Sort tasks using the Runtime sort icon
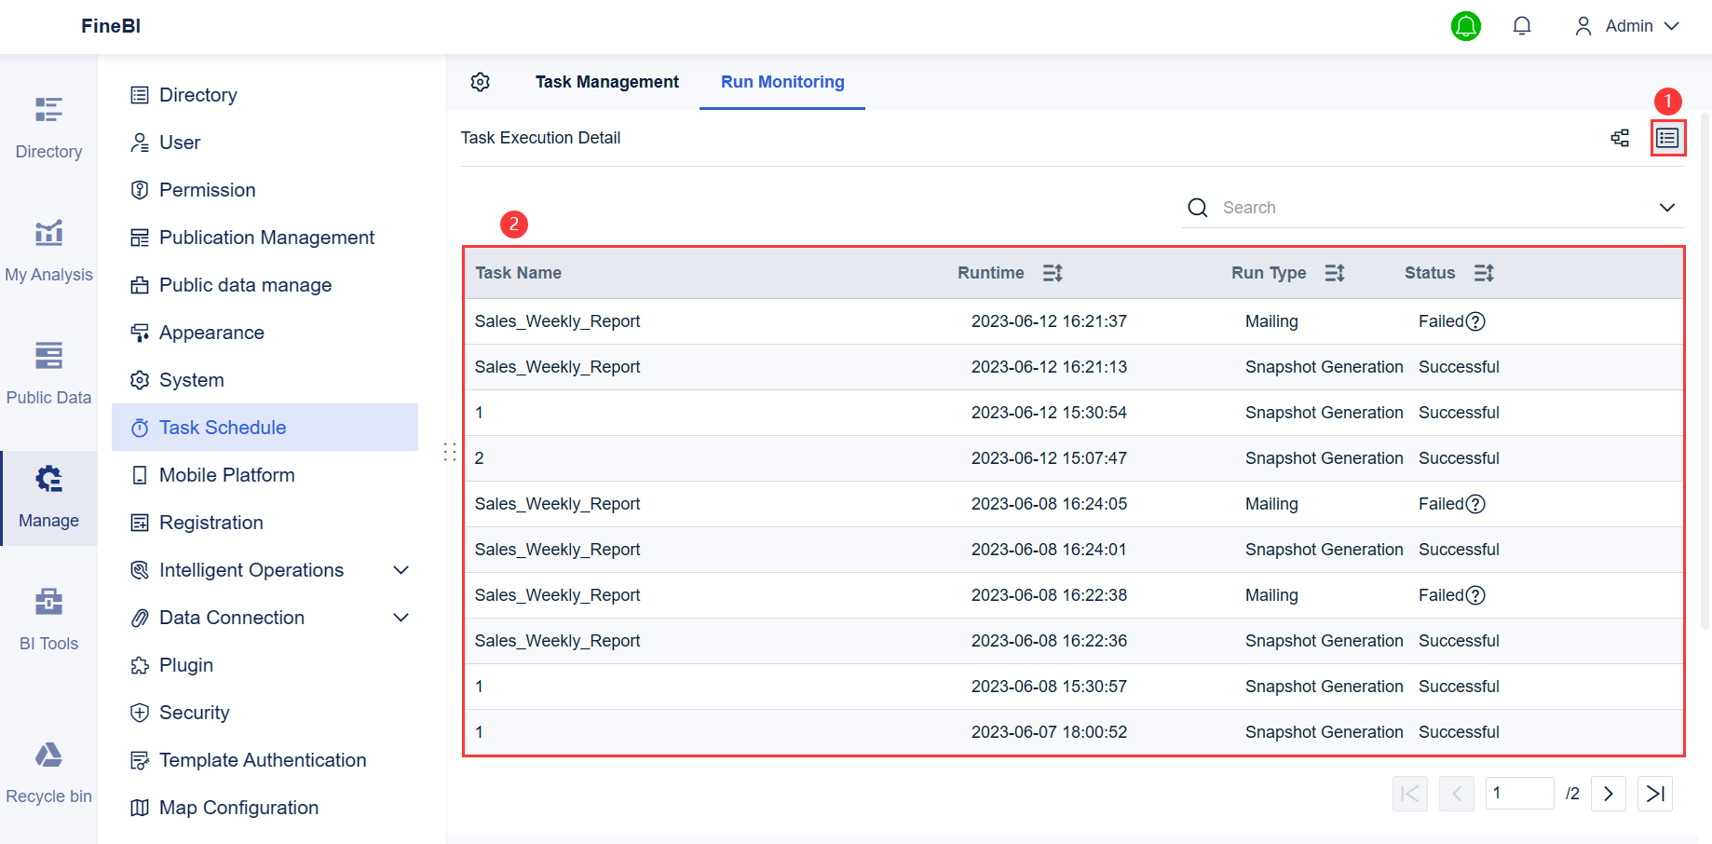Viewport: 1712px width, 844px height. (1053, 272)
